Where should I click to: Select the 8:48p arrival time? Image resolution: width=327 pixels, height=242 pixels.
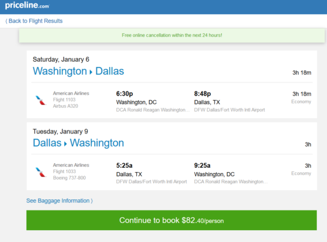tap(202, 94)
